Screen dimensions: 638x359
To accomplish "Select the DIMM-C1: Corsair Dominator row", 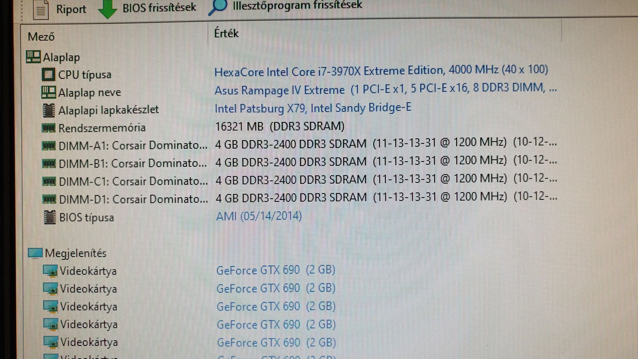I will click(x=133, y=182).
